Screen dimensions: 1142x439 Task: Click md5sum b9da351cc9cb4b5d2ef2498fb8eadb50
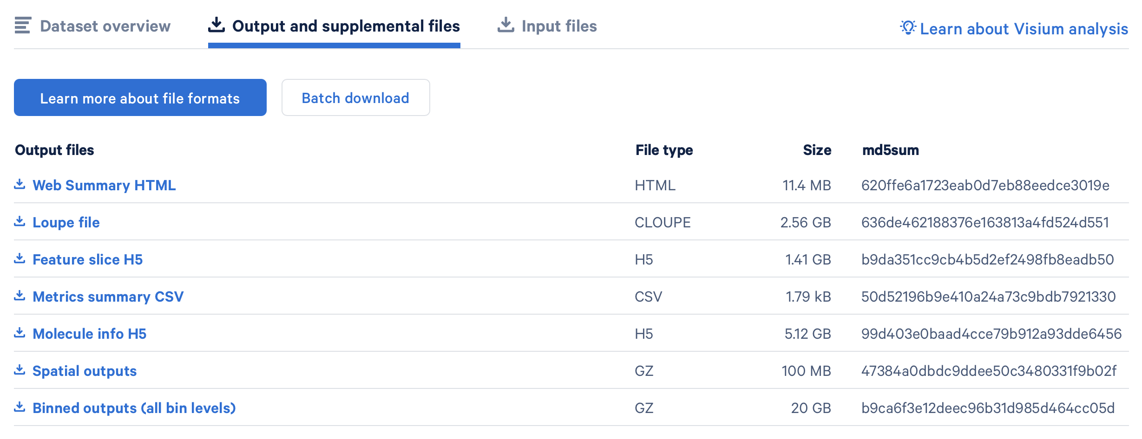pos(988,259)
